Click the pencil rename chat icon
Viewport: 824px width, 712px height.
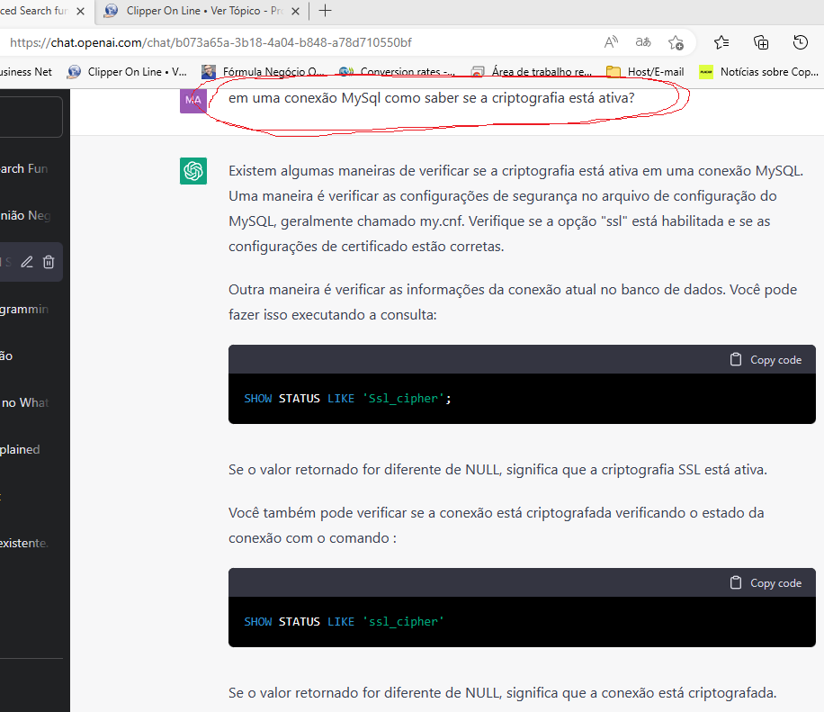pos(27,262)
